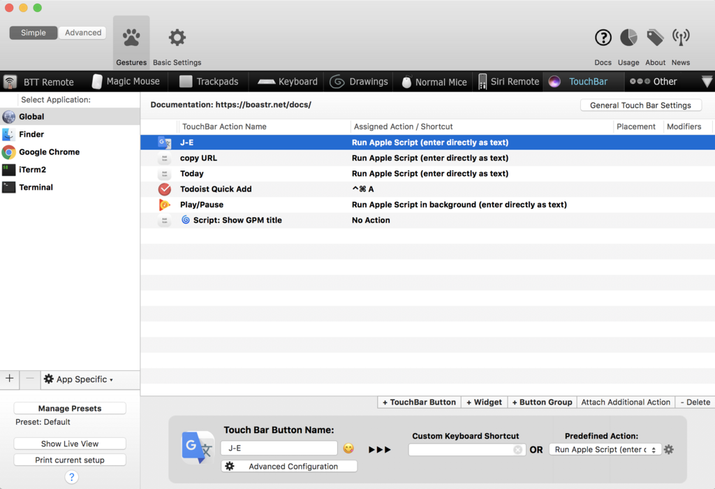Click the Touch Bar Button Name field
This screenshot has width=715, height=489.
pos(279,448)
